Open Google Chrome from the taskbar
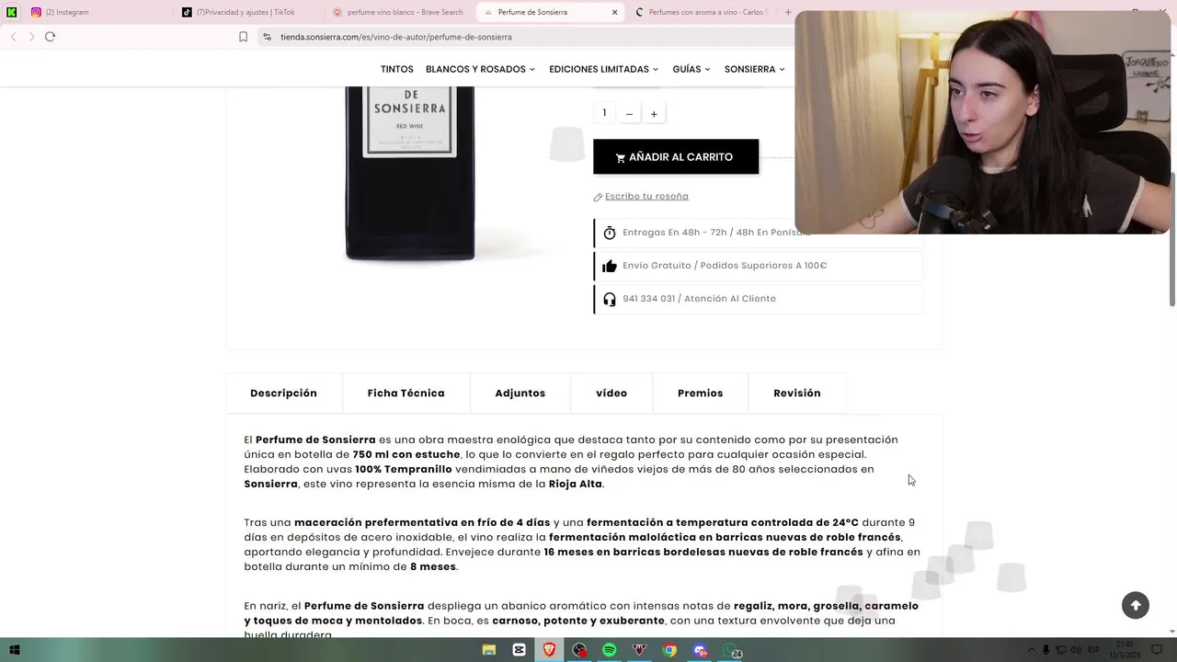Image resolution: width=1177 pixels, height=662 pixels. pos(669,650)
